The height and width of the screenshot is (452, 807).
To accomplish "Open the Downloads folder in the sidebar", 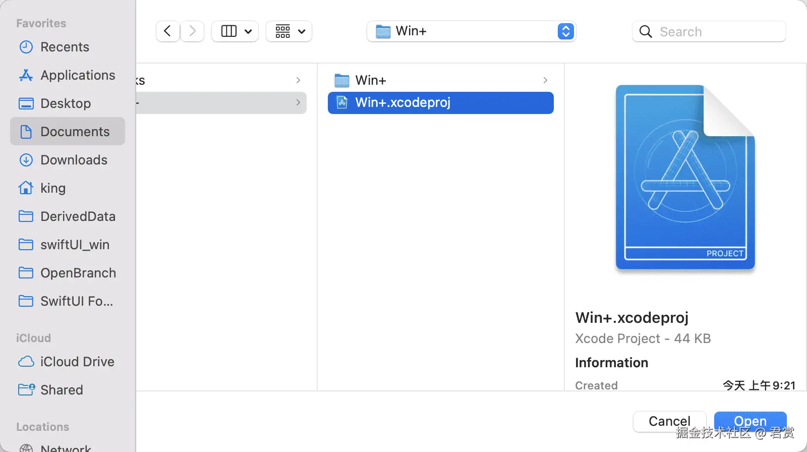I will coord(67,160).
